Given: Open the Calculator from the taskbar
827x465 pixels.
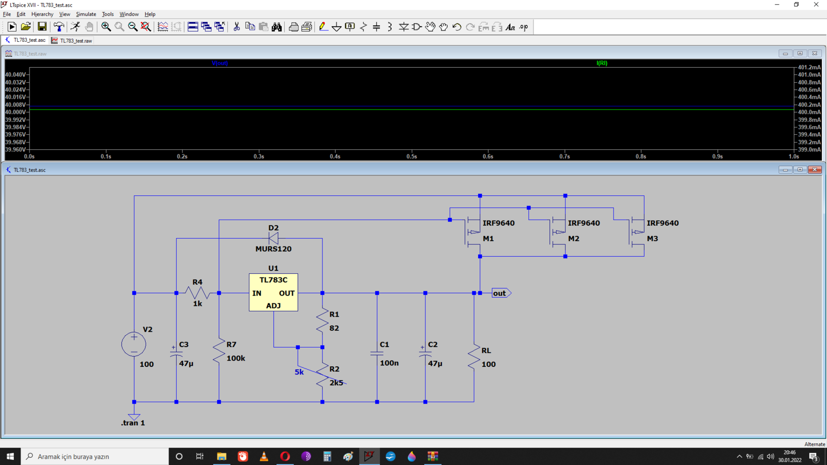Looking at the screenshot, I should (327, 456).
